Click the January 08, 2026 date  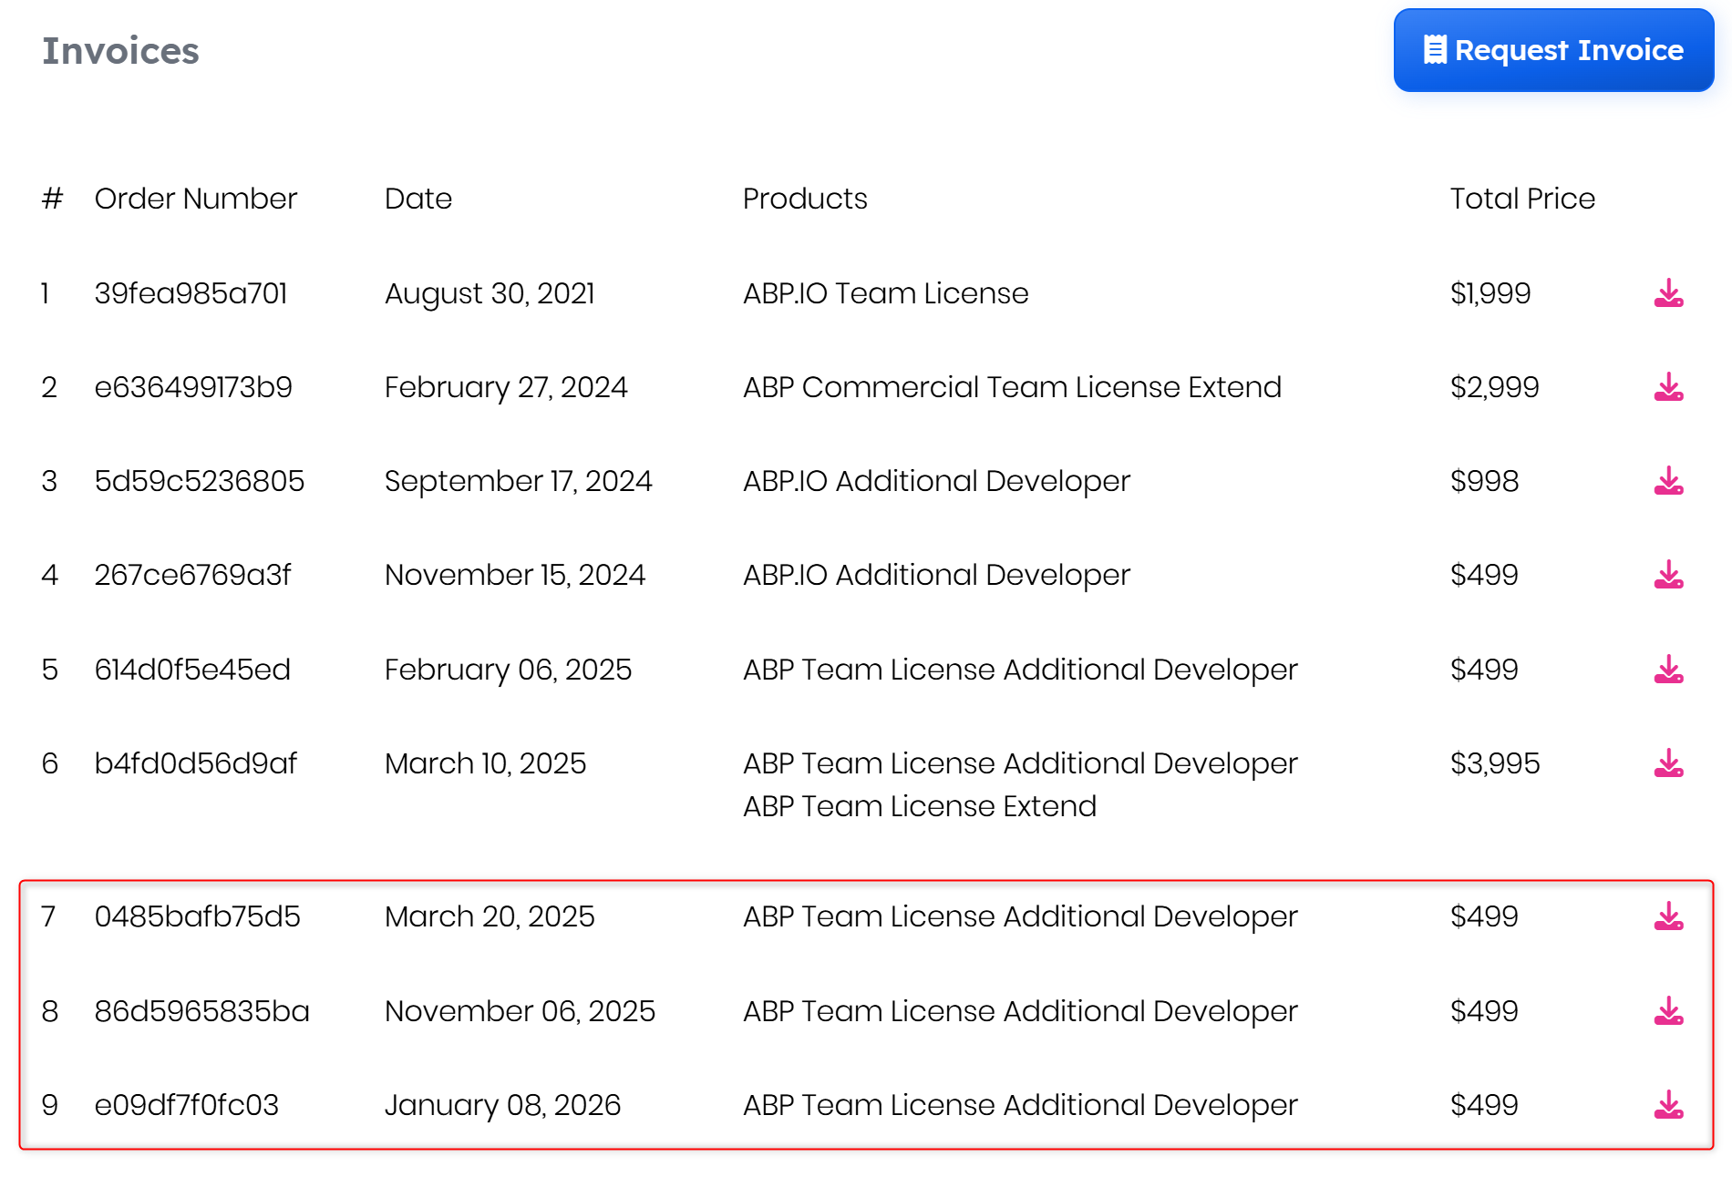(501, 1105)
